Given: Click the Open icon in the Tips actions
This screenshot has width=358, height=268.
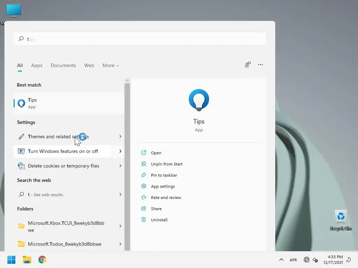Looking at the screenshot, I should tap(144, 153).
